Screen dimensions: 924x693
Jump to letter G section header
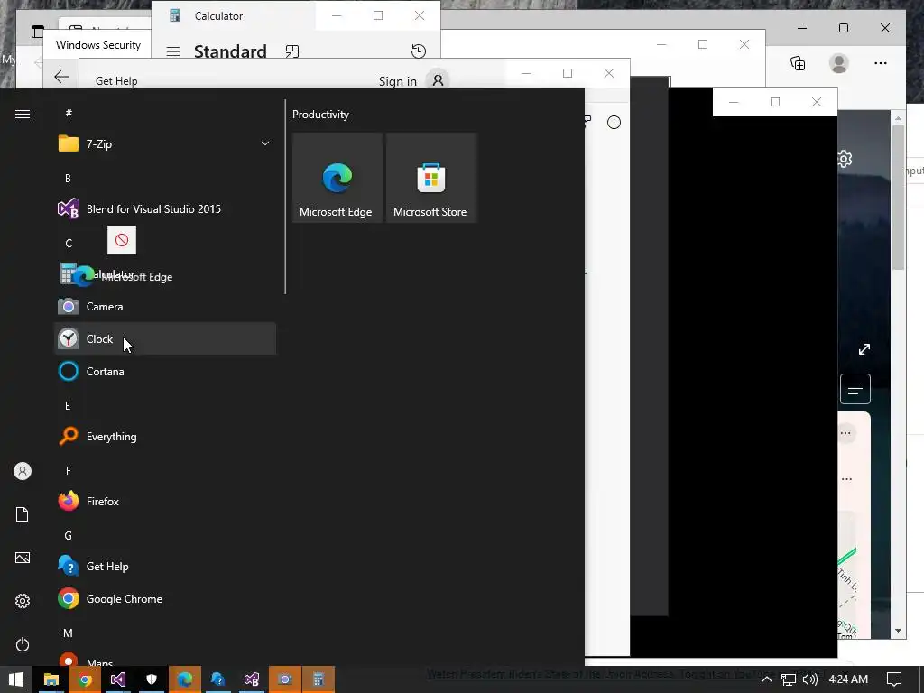coord(68,536)
